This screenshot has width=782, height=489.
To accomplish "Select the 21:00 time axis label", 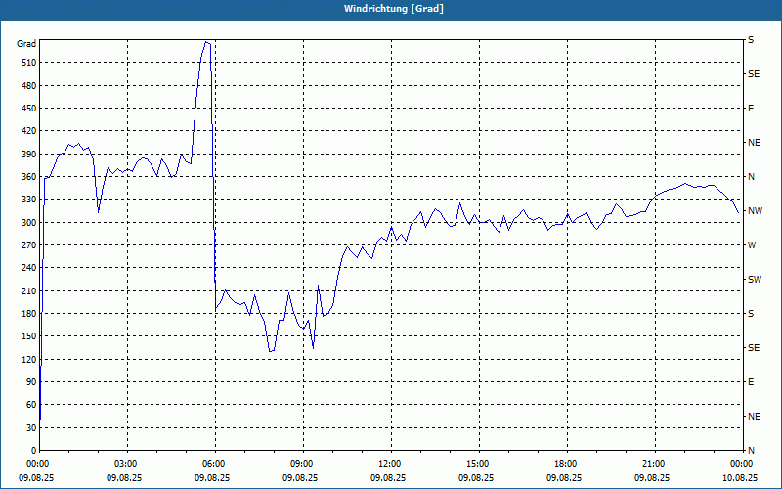I will (652, 463).
